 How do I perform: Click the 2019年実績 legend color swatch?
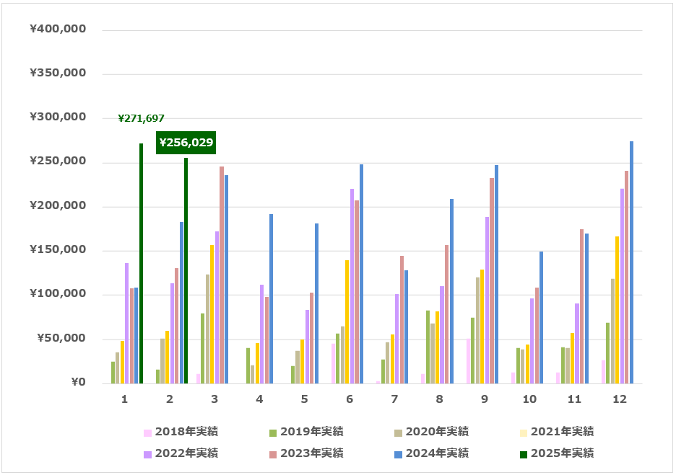pos(273,433)
